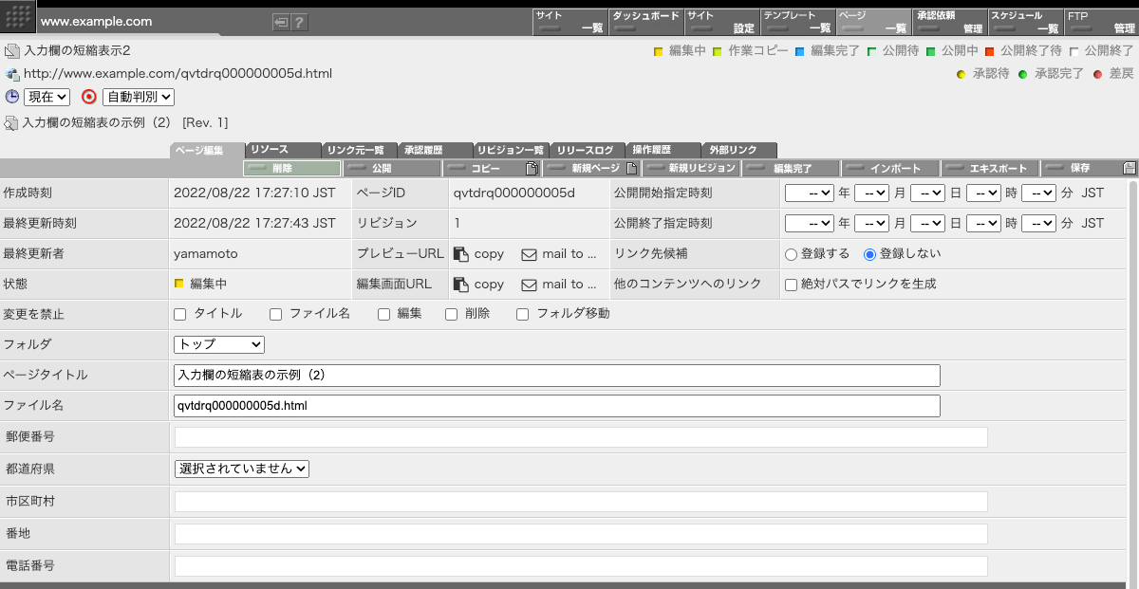This screenshot has height=589, width=1139.
Task: Open the フォルダ dropdown showing トップ
Action: pos(218,344)
